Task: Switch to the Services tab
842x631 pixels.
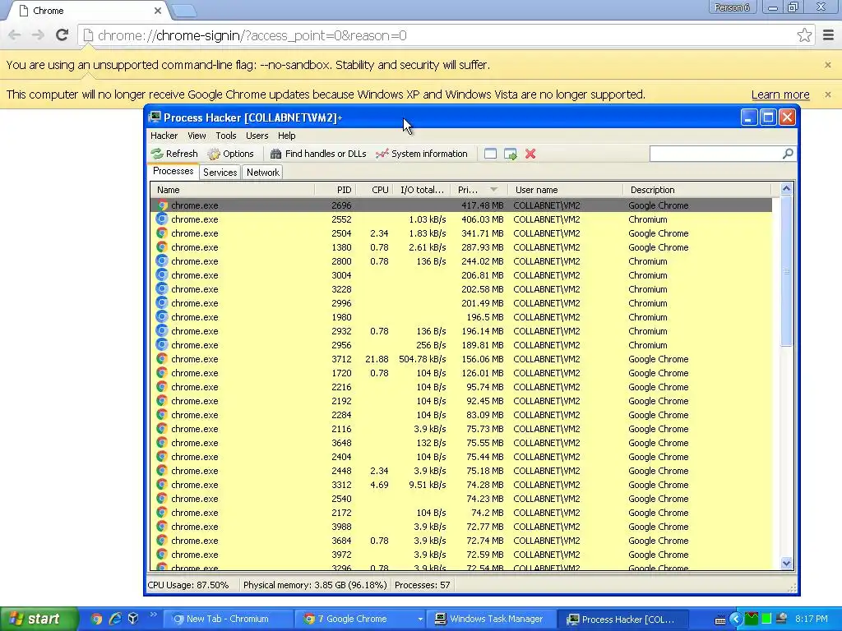Action: point(220,173)
